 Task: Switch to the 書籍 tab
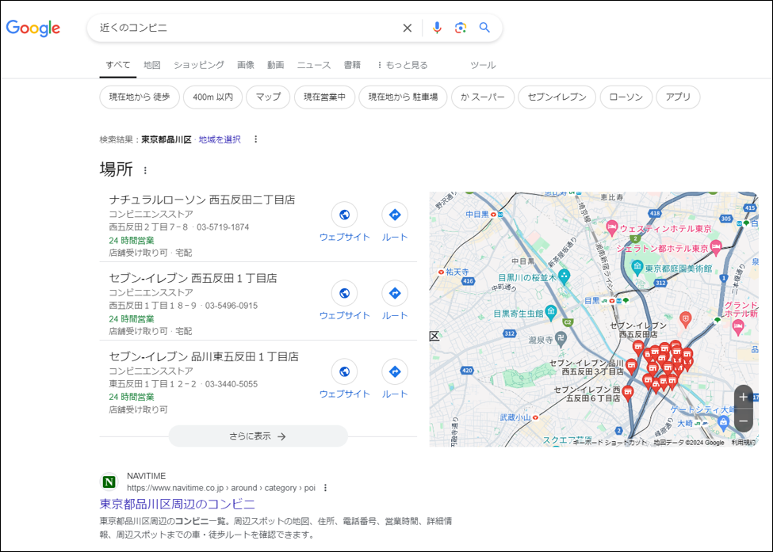click(x=352, y=65)
